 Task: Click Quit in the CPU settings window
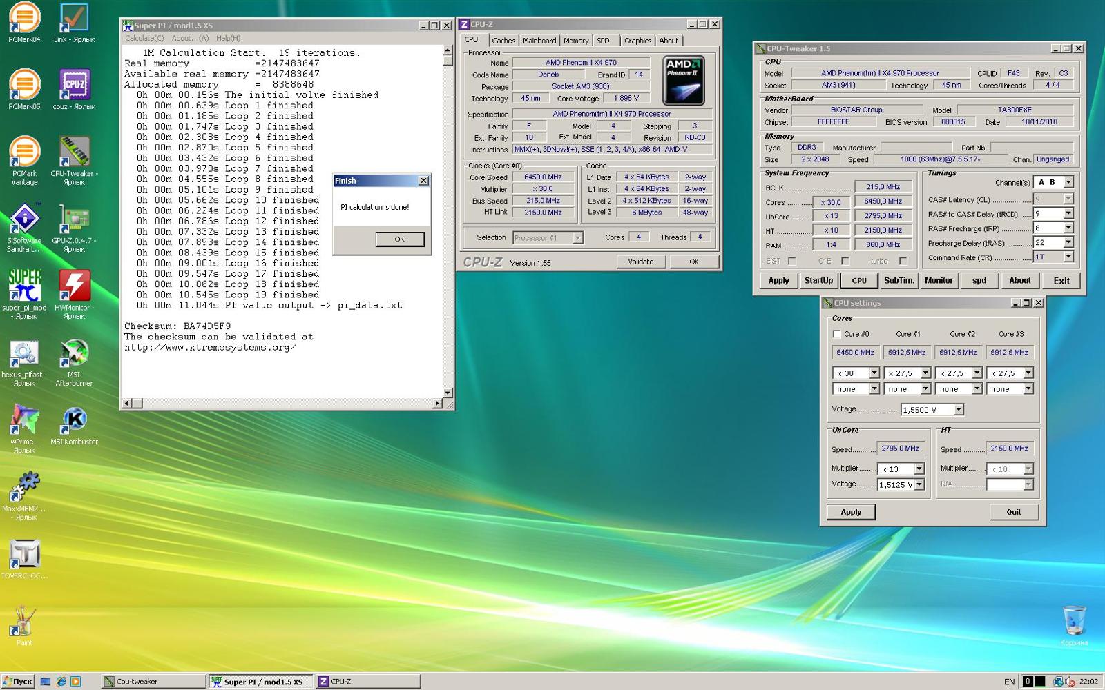(x=1014, y=512)
